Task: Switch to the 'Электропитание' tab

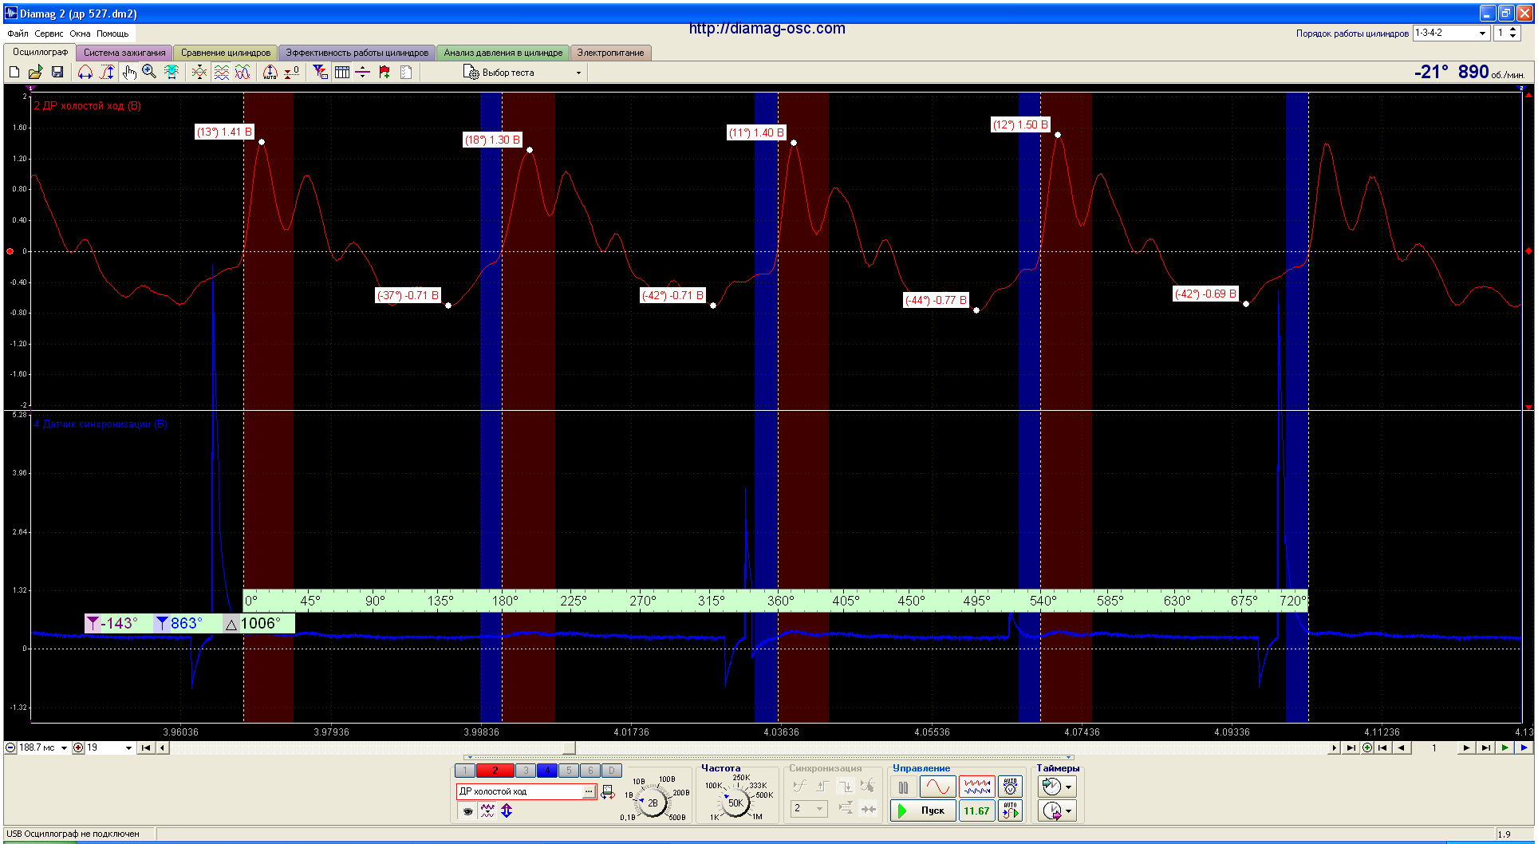Action: click(611, 53)
